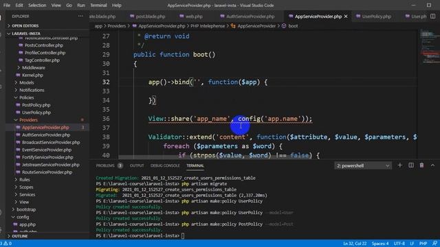Open Kernel.php in explorer
440x247 pixels.
click(x=32, y=75)
